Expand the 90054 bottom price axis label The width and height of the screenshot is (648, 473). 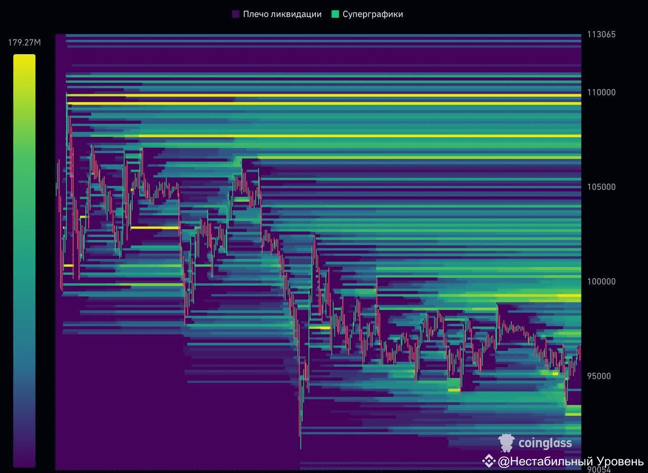coord(600,468)
